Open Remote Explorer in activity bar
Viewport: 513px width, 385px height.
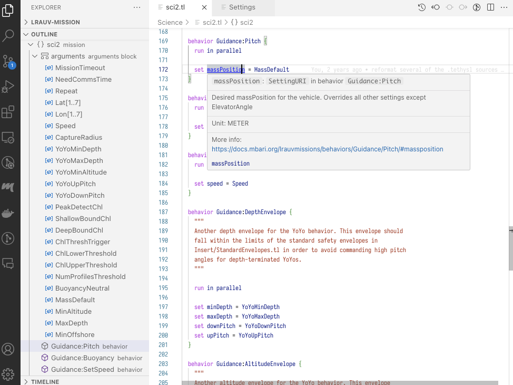8,137
